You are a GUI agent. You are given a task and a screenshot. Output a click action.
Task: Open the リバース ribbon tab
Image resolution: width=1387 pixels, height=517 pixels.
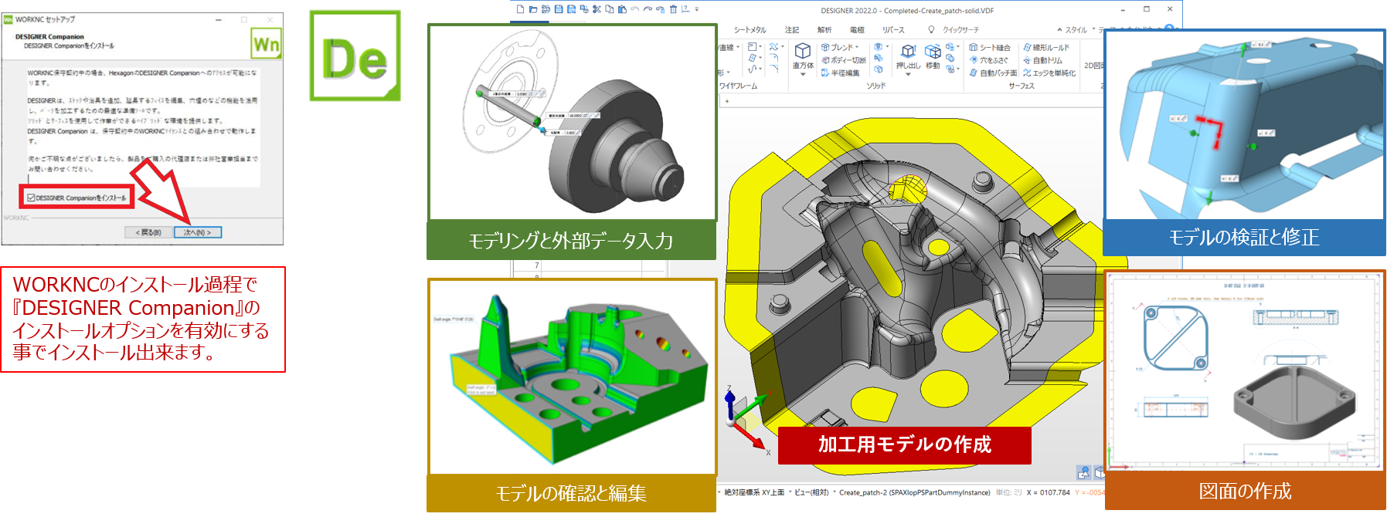pos(893,30)
